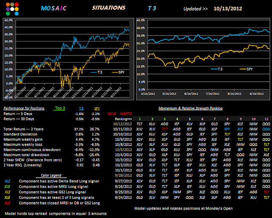Click the Standard Deviation label
The image size is (272, 218).
click(x=20, y=134)
